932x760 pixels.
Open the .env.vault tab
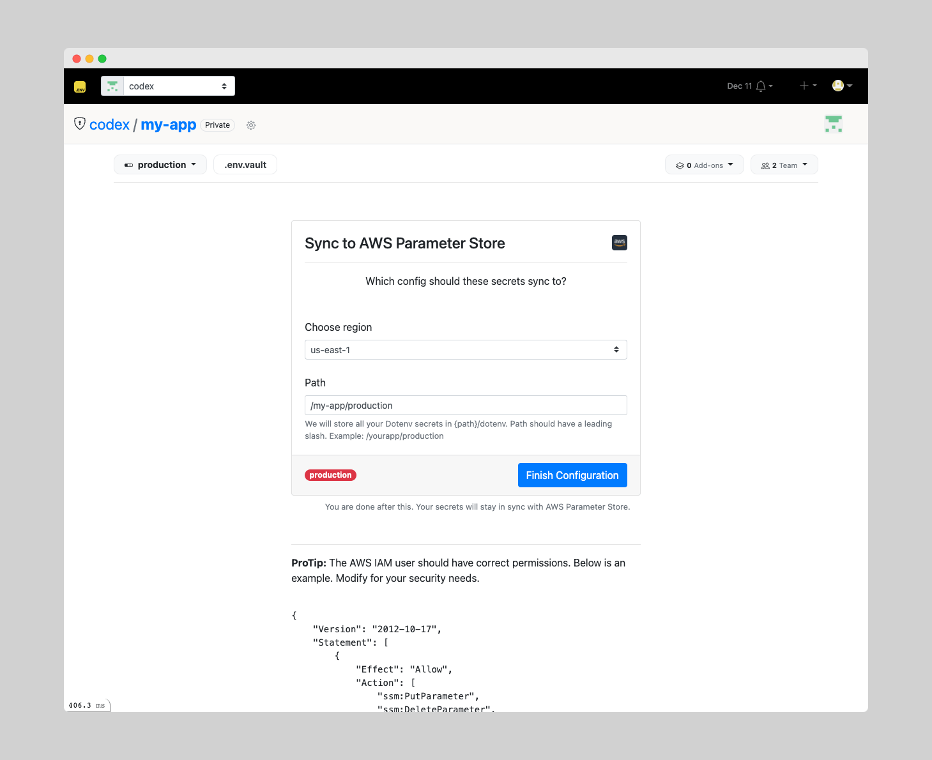click(245, 165)
